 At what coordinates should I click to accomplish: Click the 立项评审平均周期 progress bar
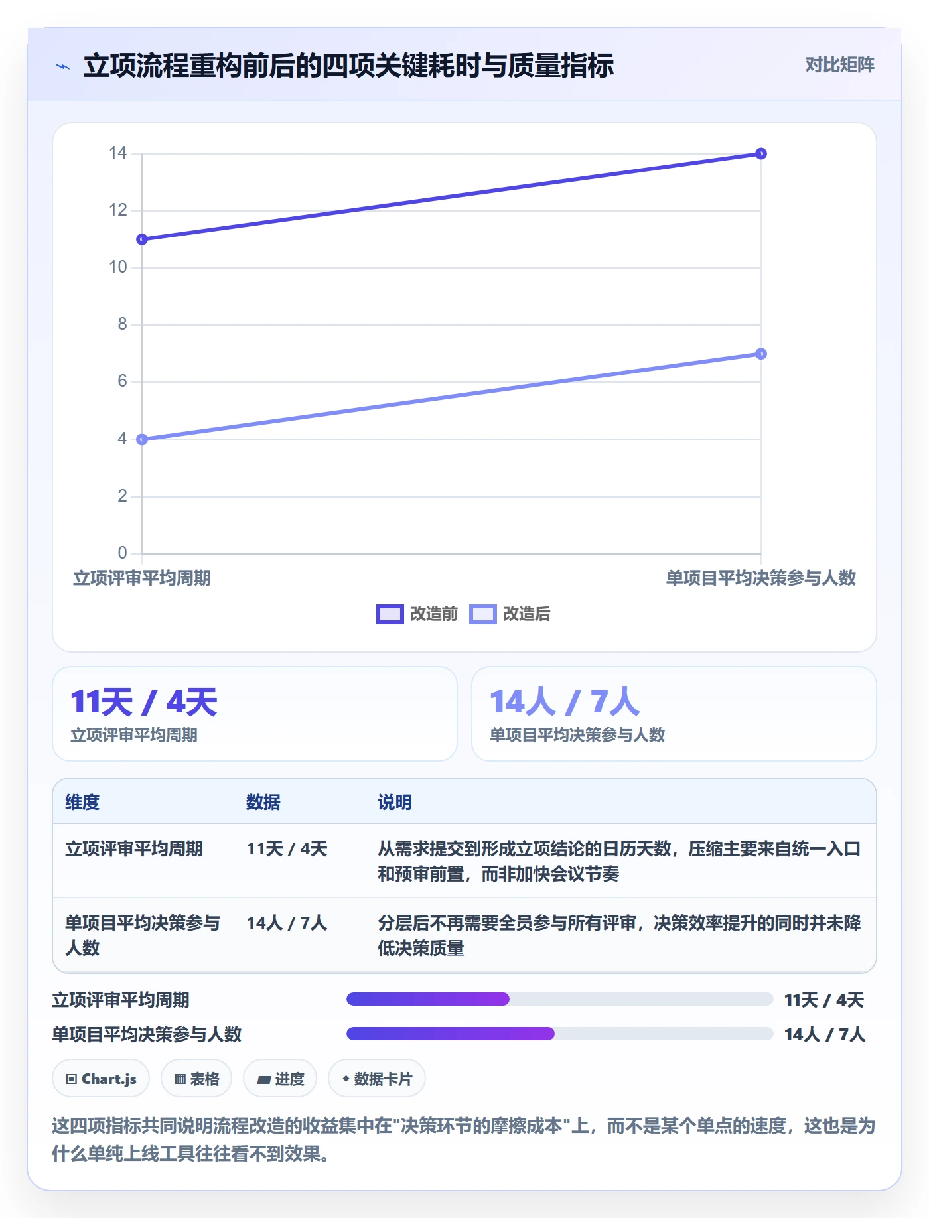click(x=560, y=999)
